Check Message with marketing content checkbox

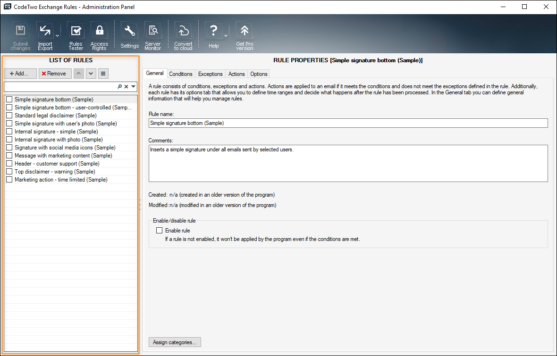point(9,156)
